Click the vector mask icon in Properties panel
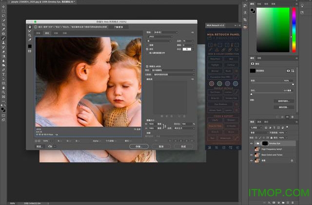 pos(292,71)
